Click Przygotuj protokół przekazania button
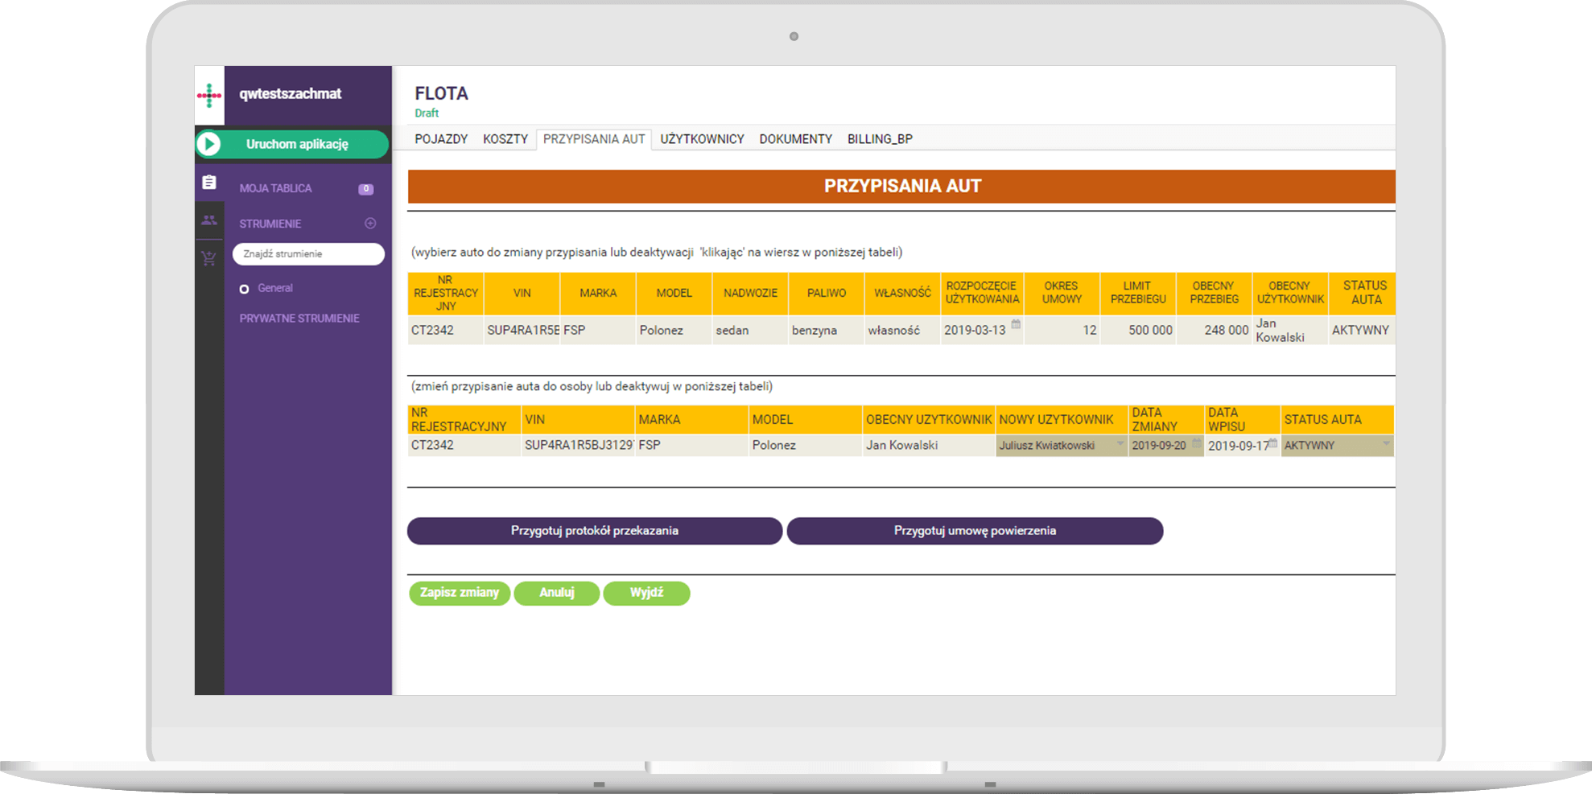 point(594,531)
